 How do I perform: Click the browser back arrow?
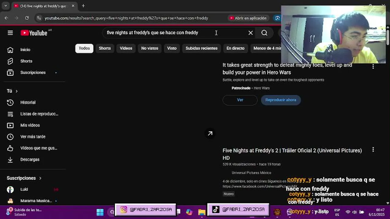tap(6, 18)
